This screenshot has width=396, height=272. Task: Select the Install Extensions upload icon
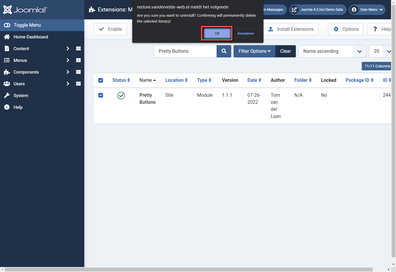click(270, 29)
